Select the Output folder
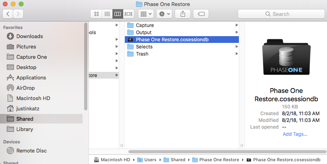Image resolution: width=327 pixels, height=164 pixels. pos(182,33)
